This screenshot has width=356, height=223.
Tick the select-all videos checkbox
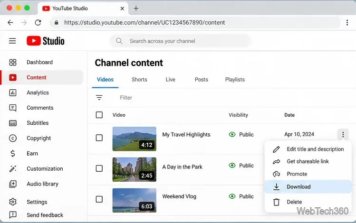99,115
